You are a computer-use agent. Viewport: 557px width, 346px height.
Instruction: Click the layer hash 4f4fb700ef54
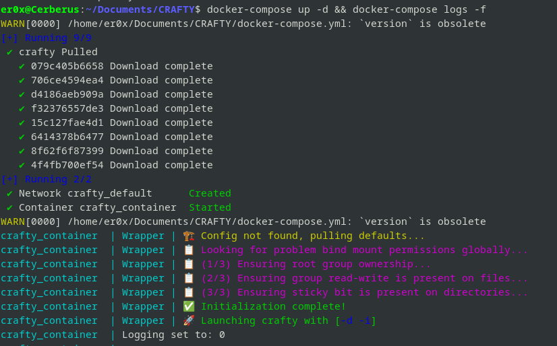click(67, 165)
